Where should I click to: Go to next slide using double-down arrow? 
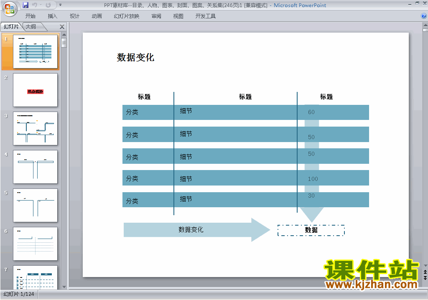(425, 277)
